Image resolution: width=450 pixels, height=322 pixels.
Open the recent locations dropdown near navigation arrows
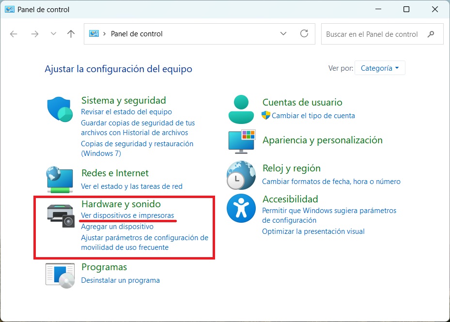tap(53, 34)
